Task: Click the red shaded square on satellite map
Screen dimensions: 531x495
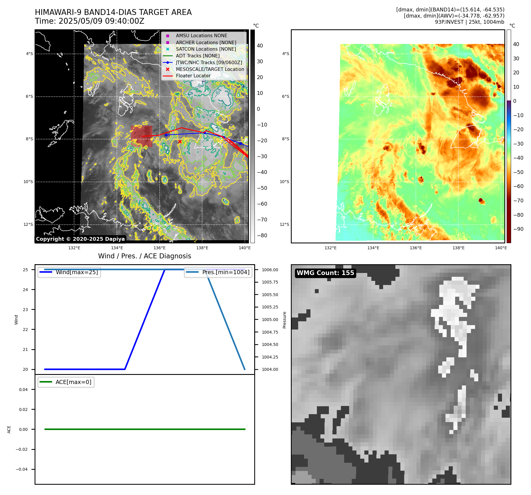Action: pyautogui.click(x=141, y=136)
